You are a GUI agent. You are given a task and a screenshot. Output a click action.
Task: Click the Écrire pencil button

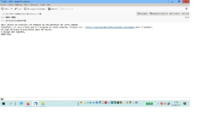(18, 9)
